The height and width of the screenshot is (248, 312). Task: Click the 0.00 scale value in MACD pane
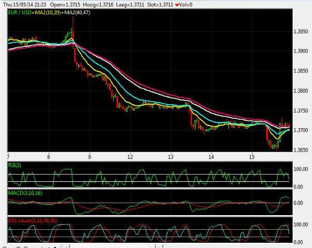pos(298,203)
